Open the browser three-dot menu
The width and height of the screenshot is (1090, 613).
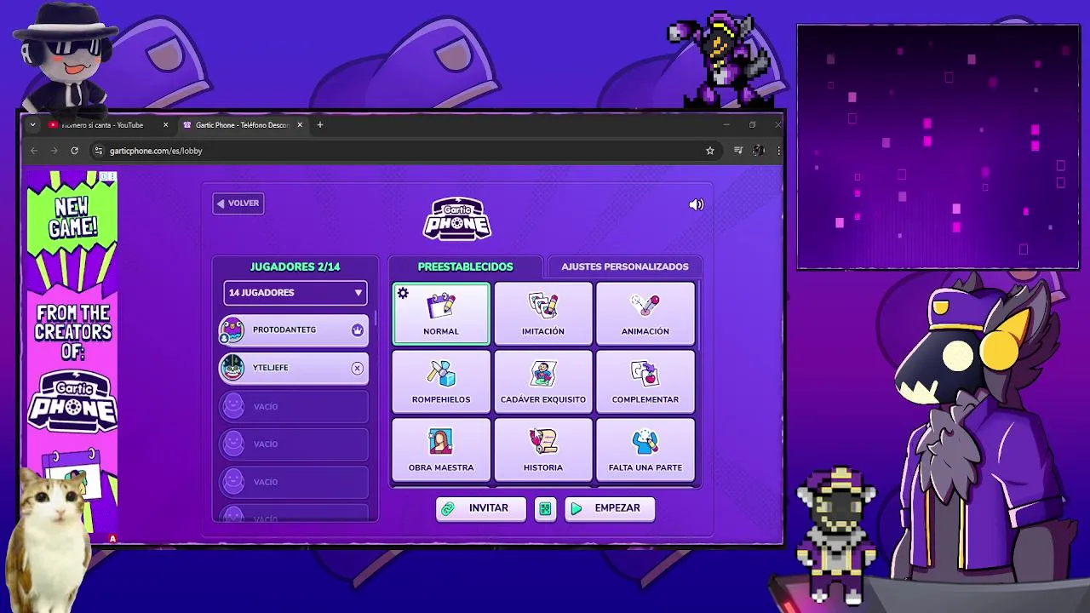pyautogui.click(x=778, y=151)
